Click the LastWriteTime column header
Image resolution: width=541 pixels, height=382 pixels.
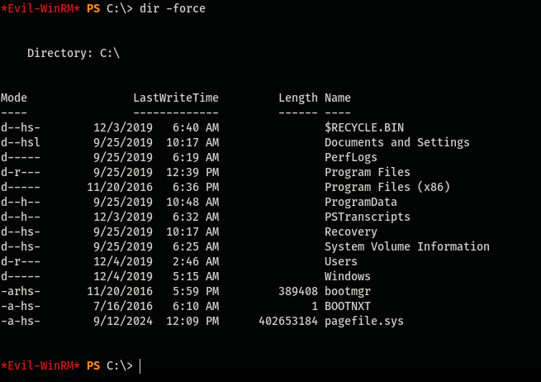176,98
